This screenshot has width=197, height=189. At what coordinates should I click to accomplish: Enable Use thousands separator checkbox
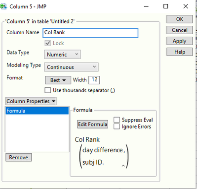[48, 90]
